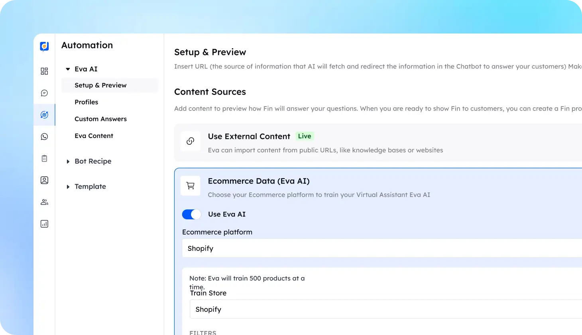Open the WhatsApp icon in sidebar
This screenshot has width=582, height=335.
pos(44,137)
